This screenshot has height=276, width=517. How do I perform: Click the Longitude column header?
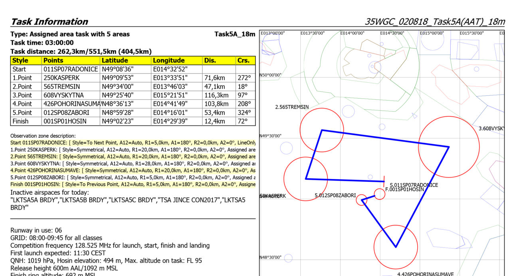coord(168,61)
